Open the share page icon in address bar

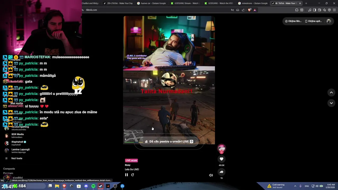[243, 10]
